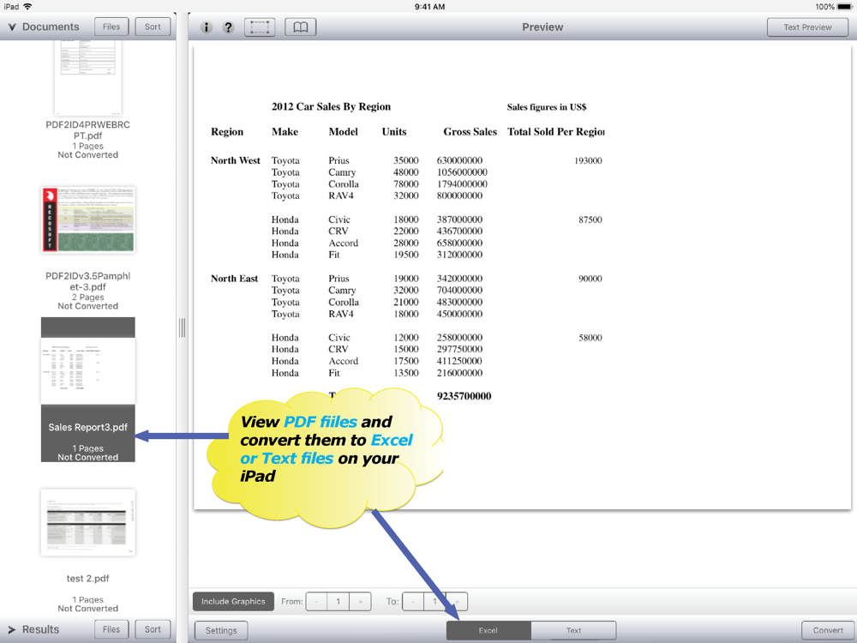Click Files button in Documents header
857x643 pixels.
[111, 27]
